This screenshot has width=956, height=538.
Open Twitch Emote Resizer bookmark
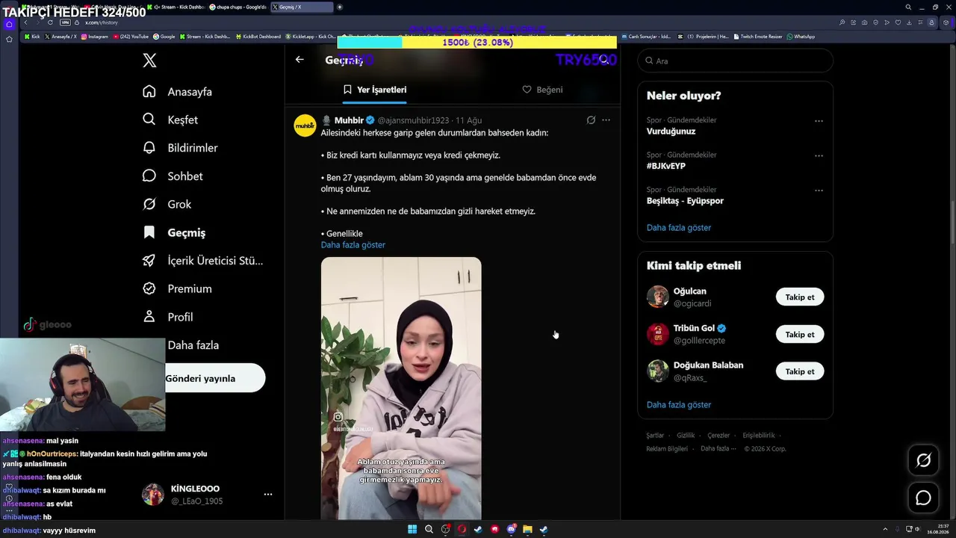click(x=759, y=37)
